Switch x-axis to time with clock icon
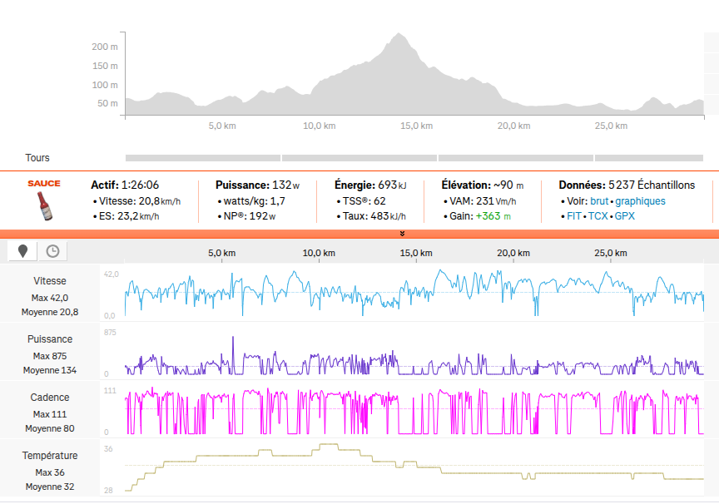 pos(52,251)
